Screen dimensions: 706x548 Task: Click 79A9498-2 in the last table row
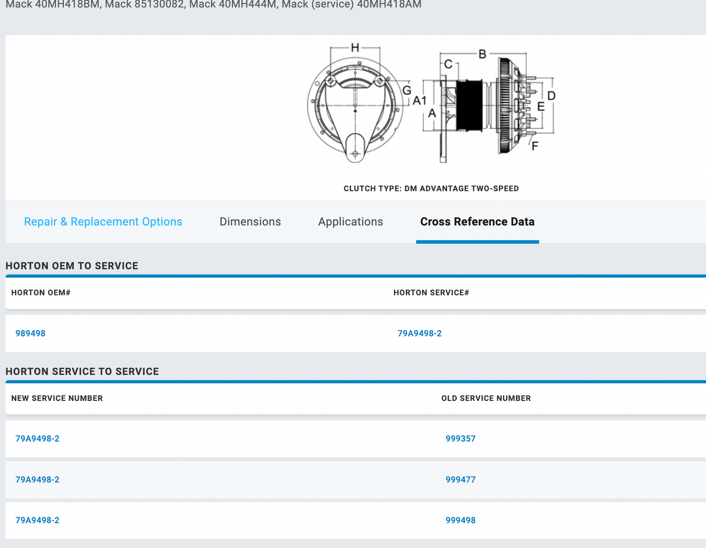37,520
